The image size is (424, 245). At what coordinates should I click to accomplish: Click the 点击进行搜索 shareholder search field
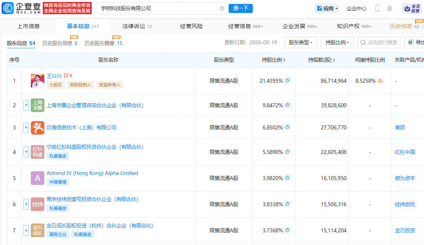click(x=379, y=42)
